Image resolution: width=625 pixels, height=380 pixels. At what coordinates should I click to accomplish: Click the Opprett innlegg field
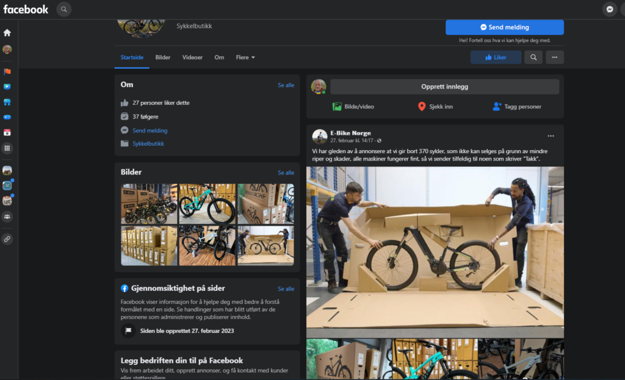coord(444,87)
